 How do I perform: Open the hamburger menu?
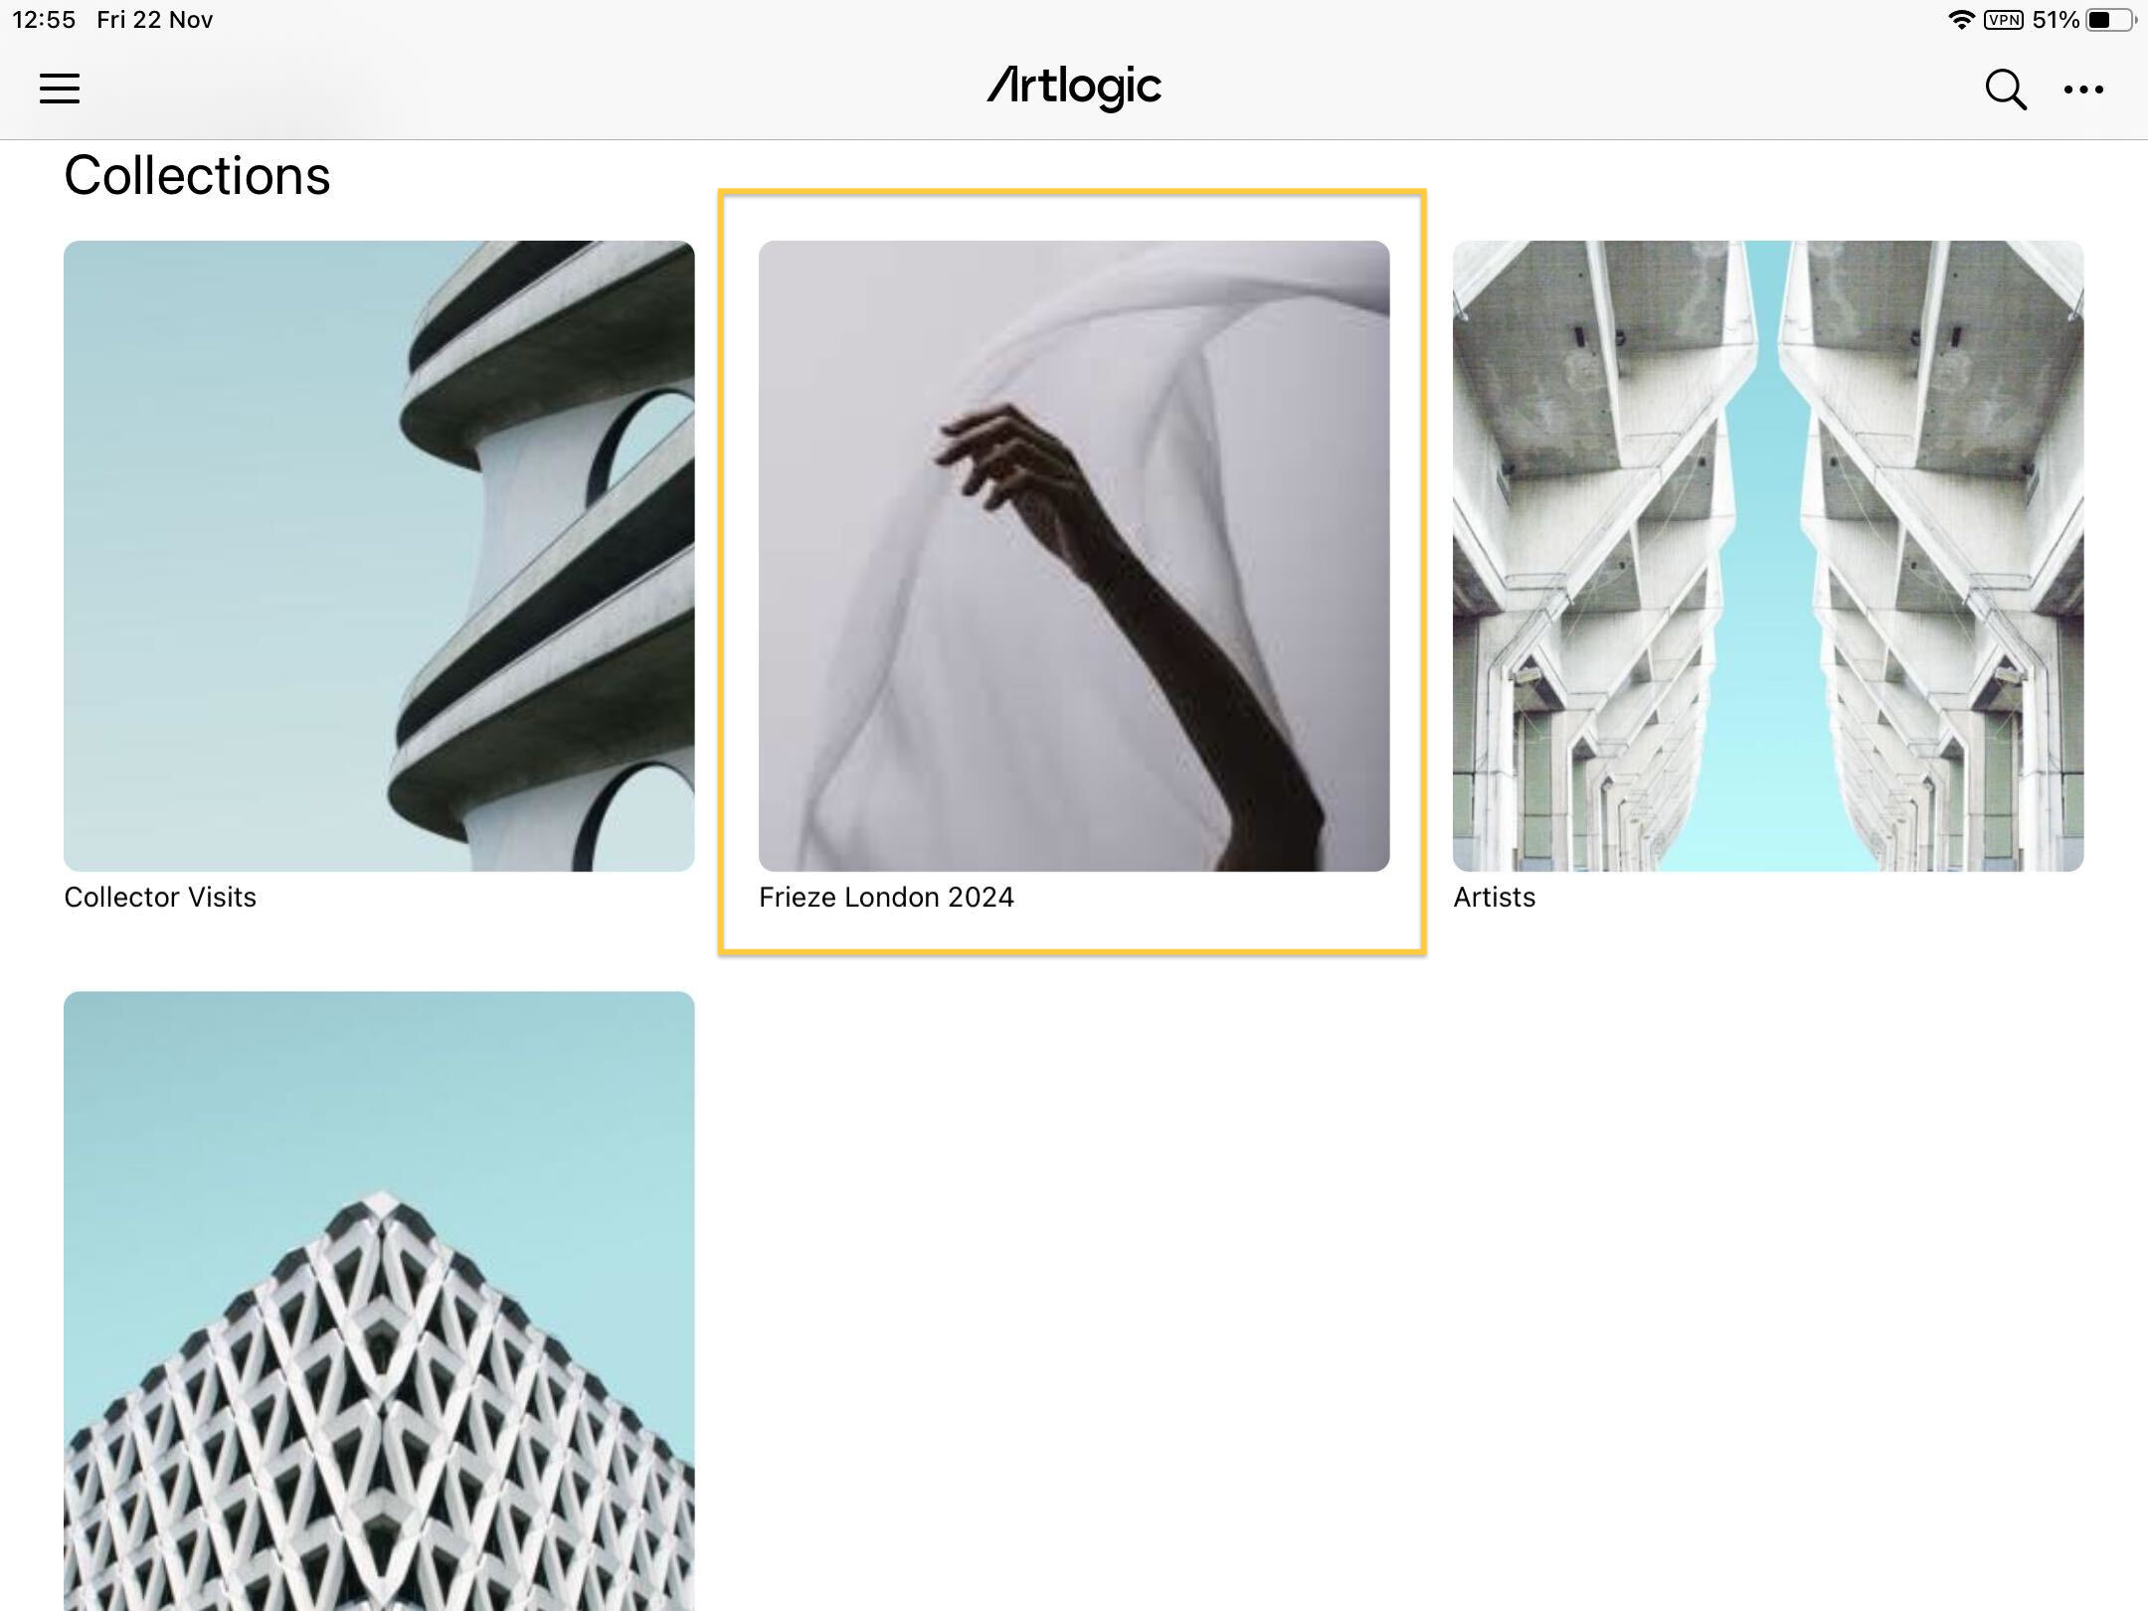click(60, 89)
